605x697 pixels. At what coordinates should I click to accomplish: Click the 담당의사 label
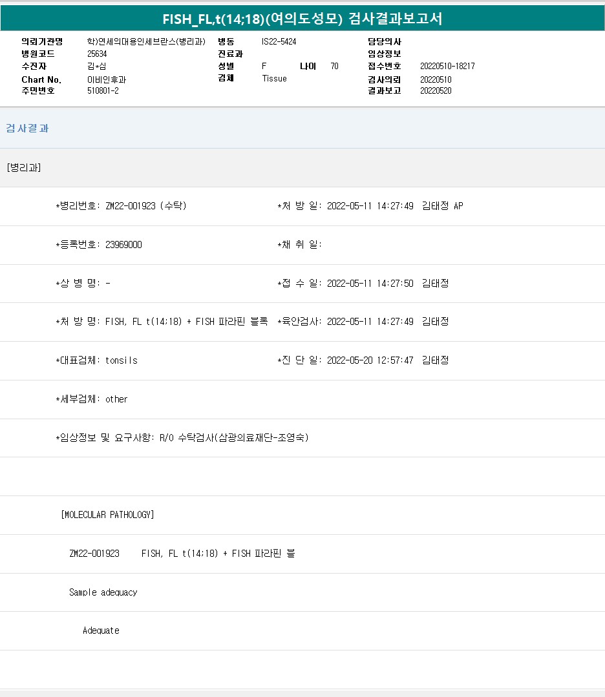tap(385, 41)
